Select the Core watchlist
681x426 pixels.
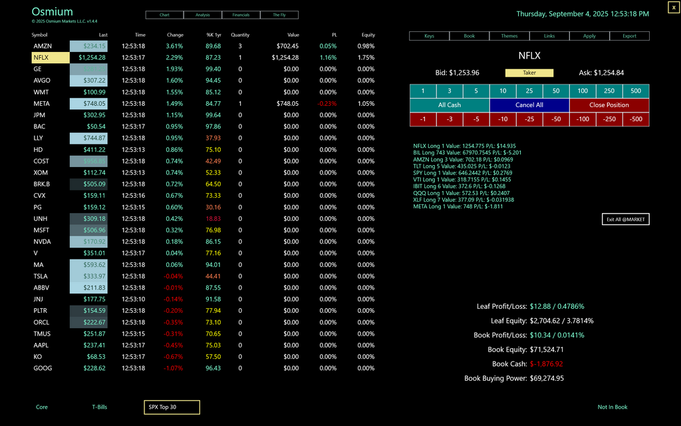(42, 407)
